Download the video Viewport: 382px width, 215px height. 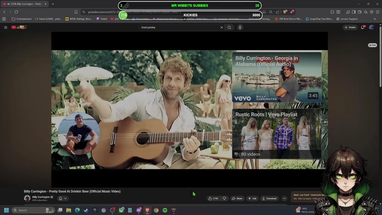click(269, 198)
